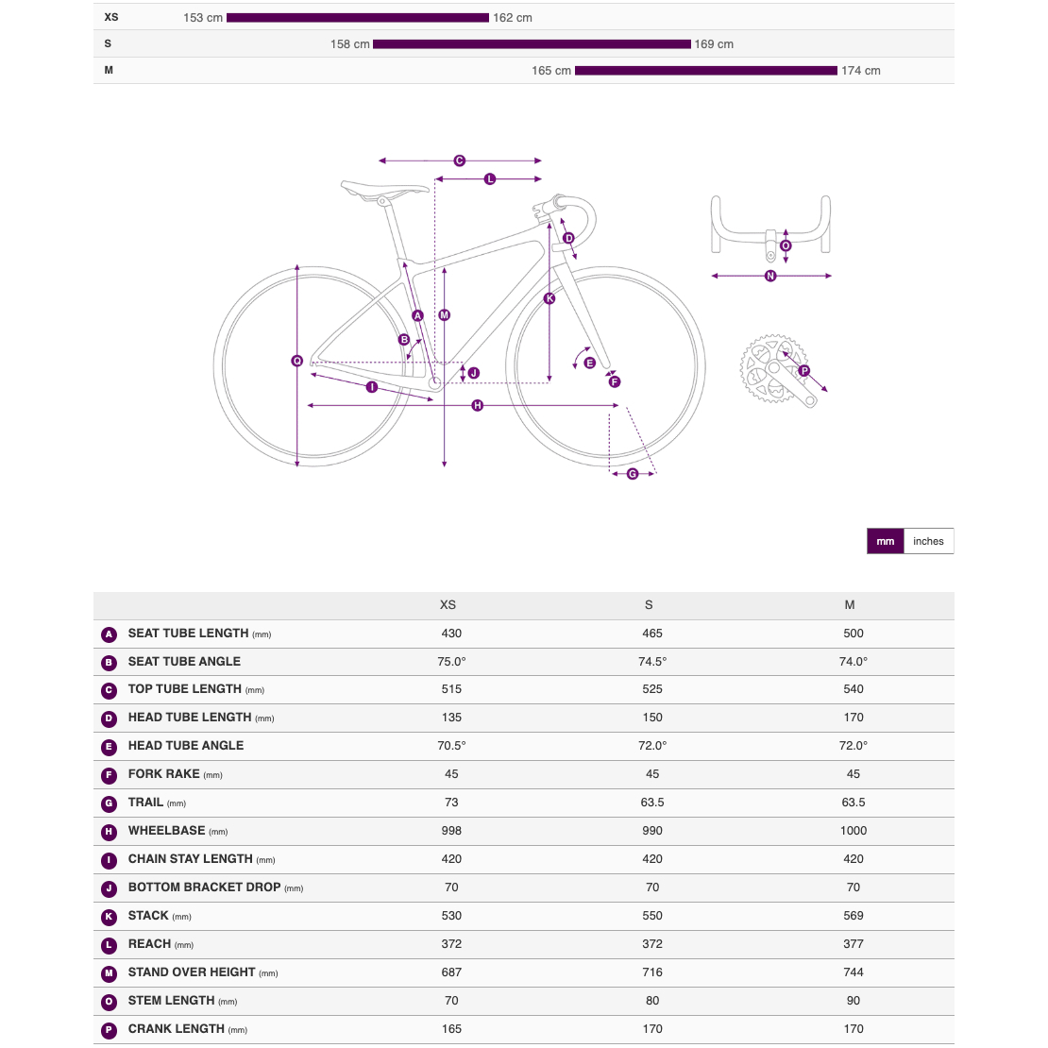Click the Stack K badge in table
The width and height of the screenshot is (1048, 1048).
[x=109, y=917]
